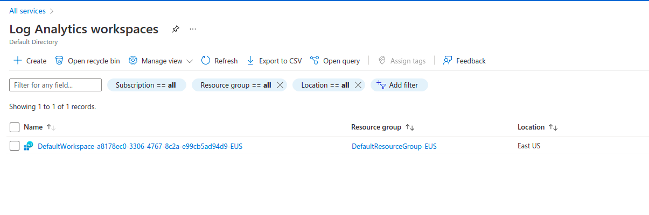Open the All services breadcrumb link
Viewport: 649px width, 215px height.
(x=27, y=11)
